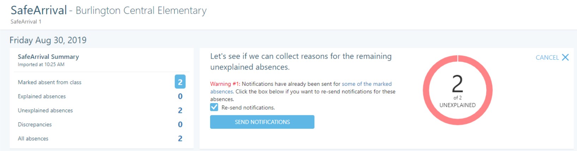Click the Unexplained absences count
Viewport: 577px width, 151px height.
pyautogui.click(x=180, y=110)
